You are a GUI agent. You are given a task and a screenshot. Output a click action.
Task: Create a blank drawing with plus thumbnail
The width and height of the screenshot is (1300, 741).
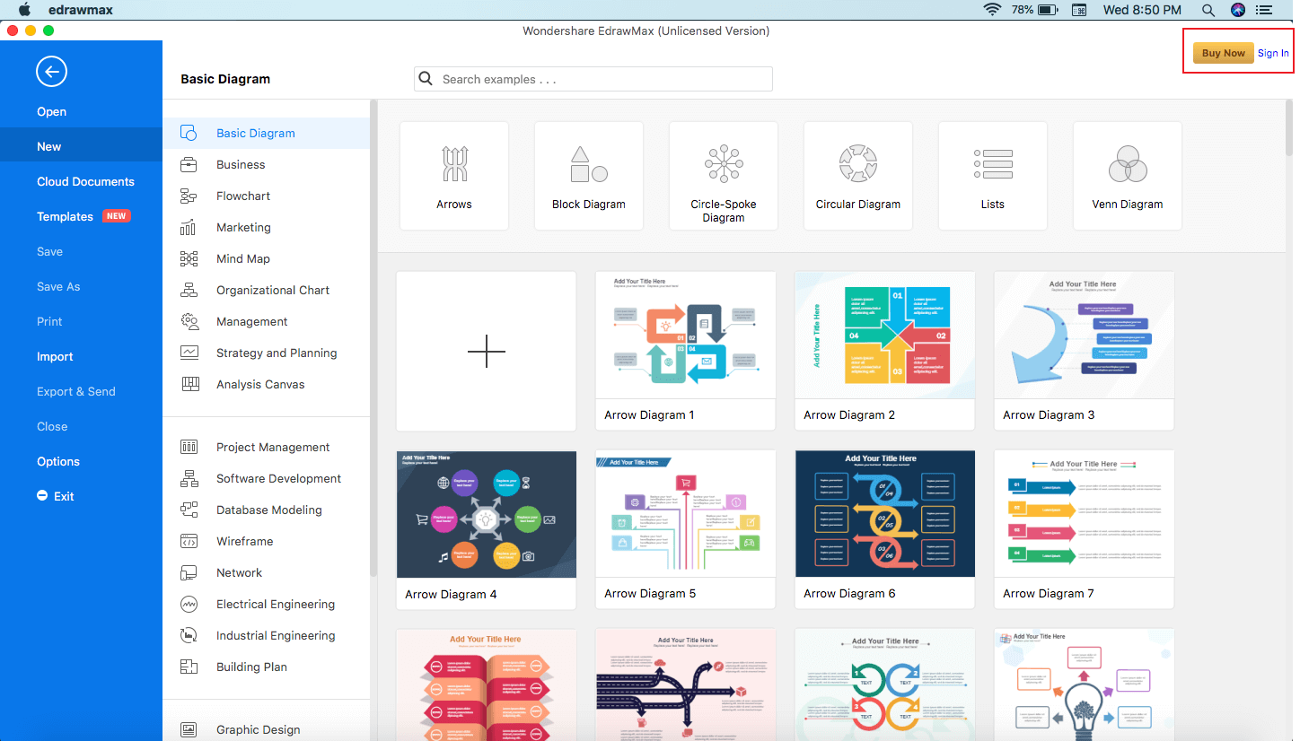click(487, 351)
